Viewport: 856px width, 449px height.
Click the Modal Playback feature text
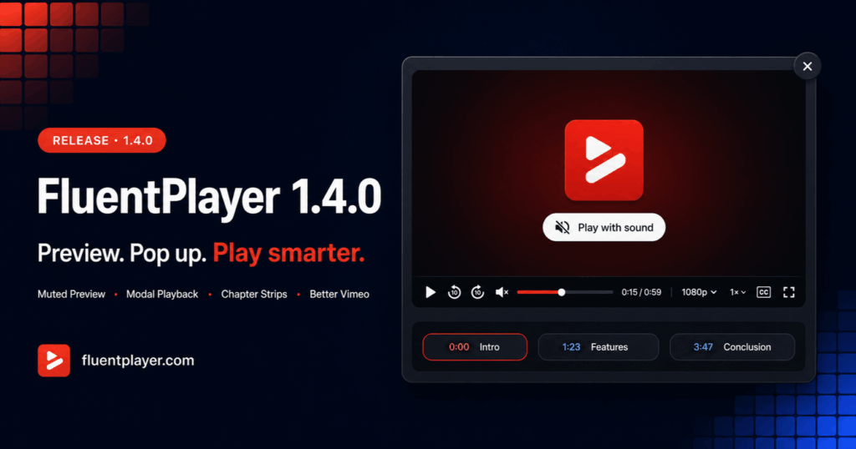coord(162,295)
